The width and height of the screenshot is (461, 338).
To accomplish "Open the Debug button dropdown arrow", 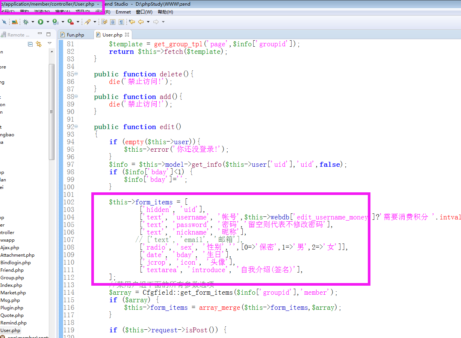I will (33, 22).
